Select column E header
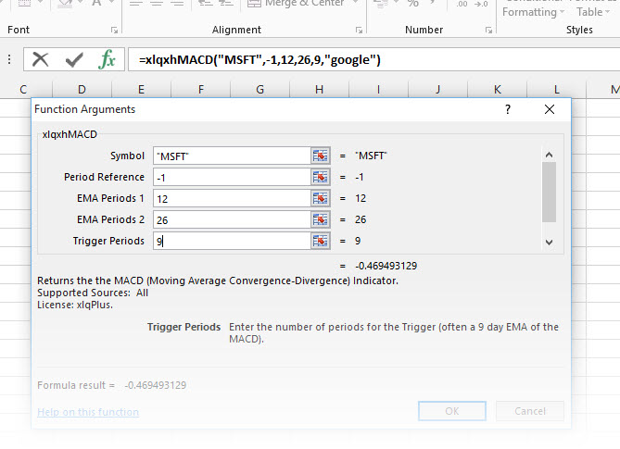This screenshot has height=449, width=620. tap(141, 90)
